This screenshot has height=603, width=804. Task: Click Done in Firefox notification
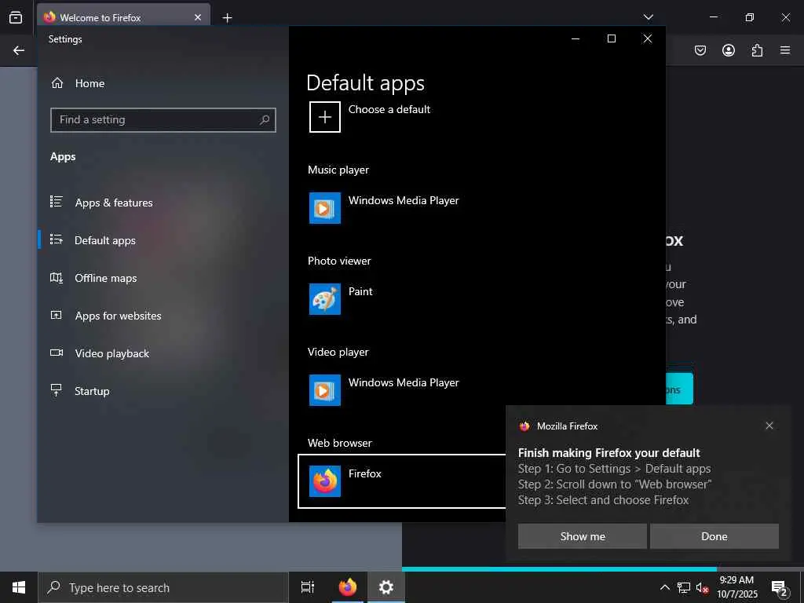[x=714, y=536]
